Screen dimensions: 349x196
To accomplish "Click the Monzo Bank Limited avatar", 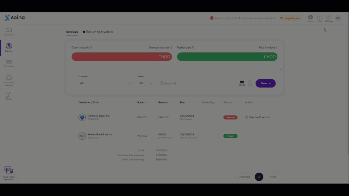I will 82,136.
